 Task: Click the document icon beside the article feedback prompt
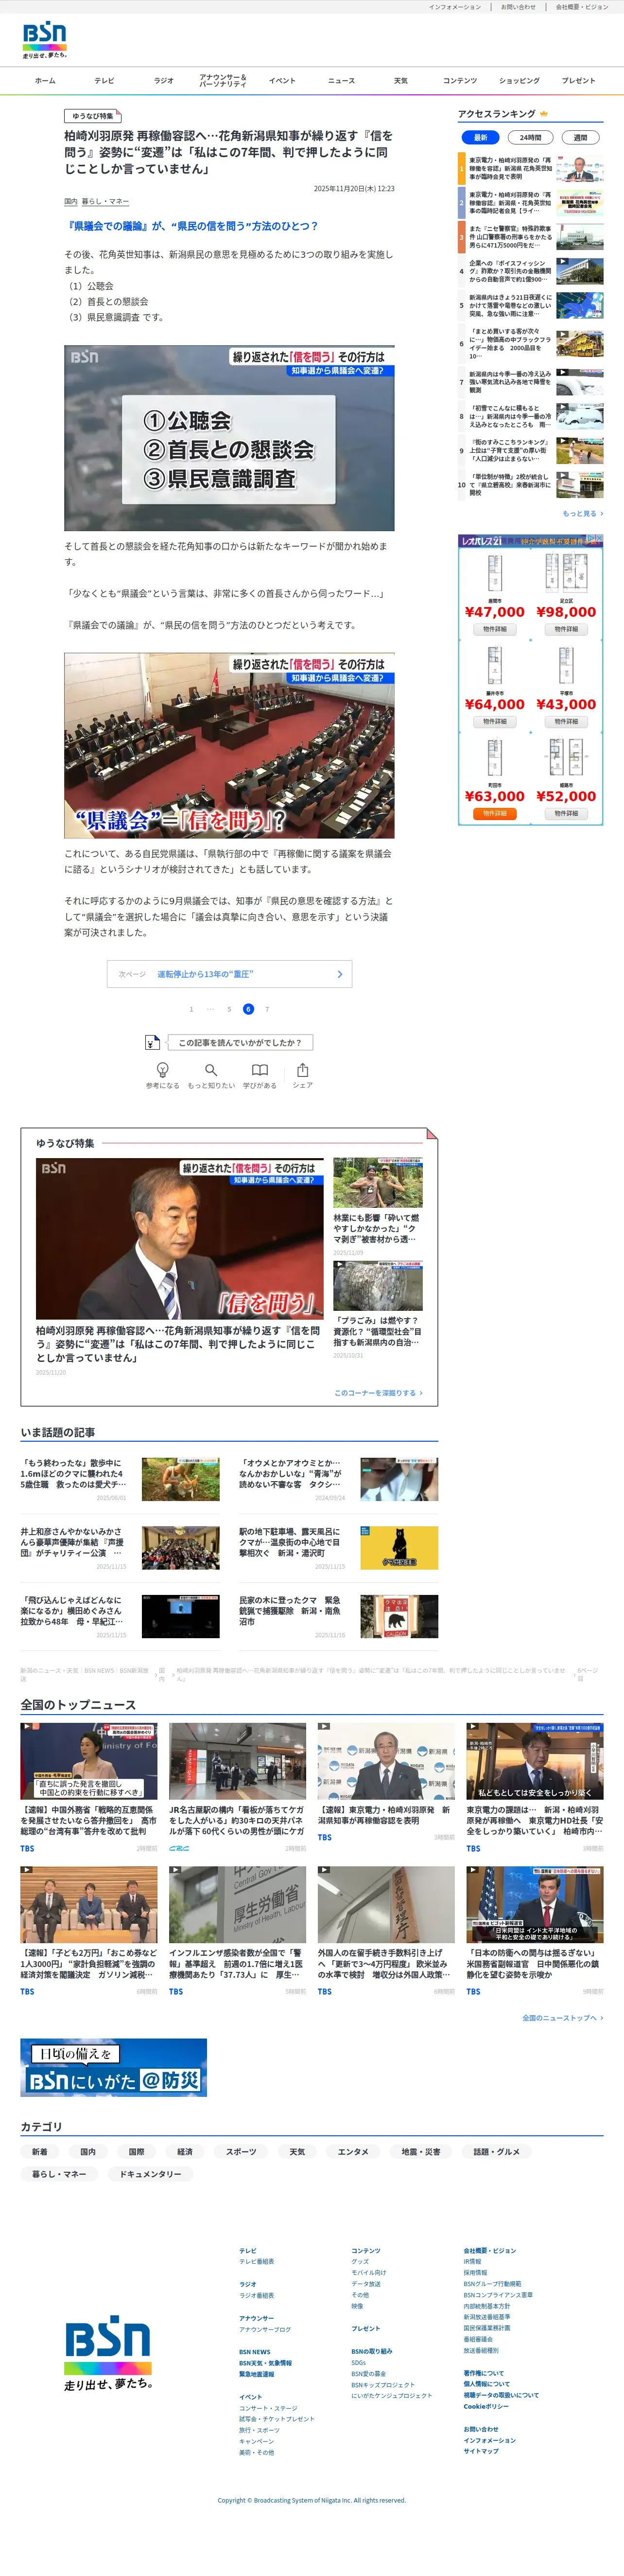click(x=152, y=1042)
